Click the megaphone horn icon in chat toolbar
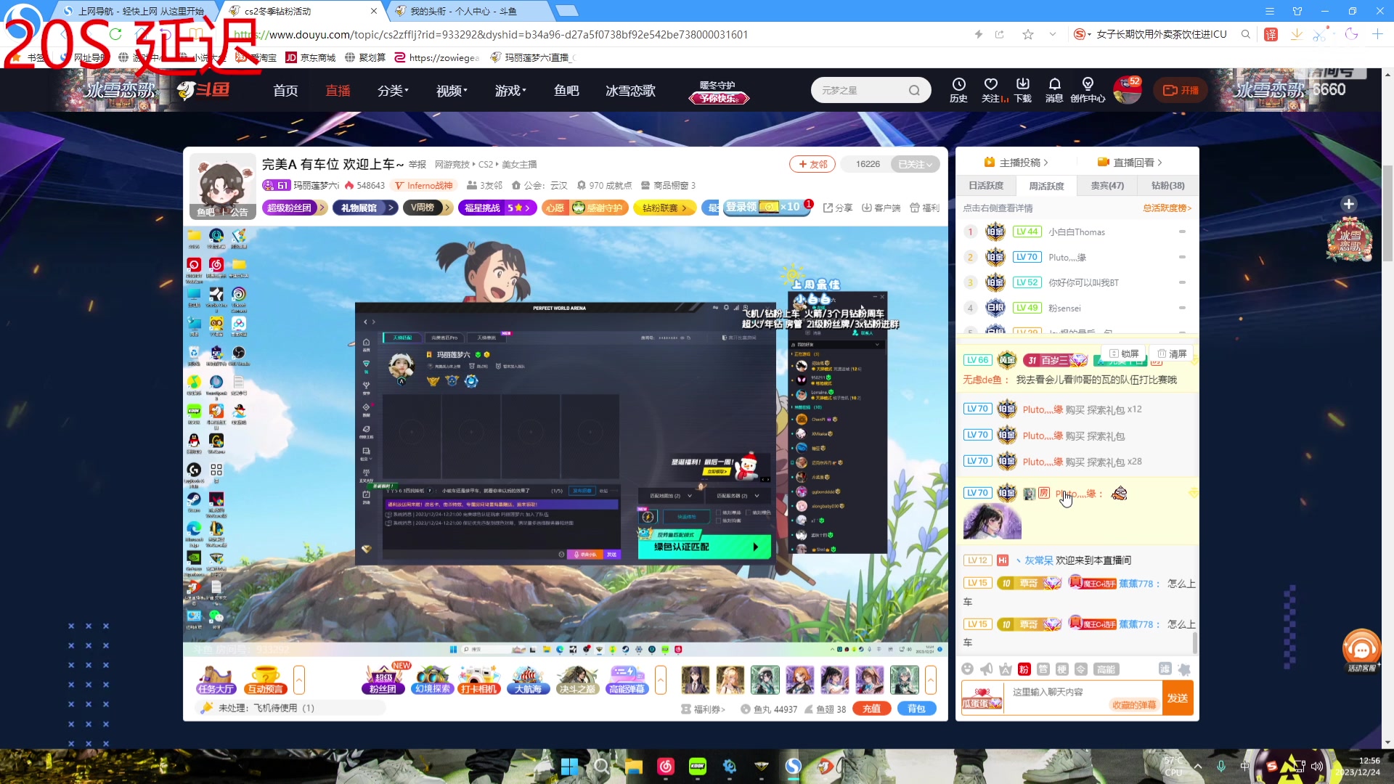Viewport: 1394px width, 784px height. tap(986, 669)
